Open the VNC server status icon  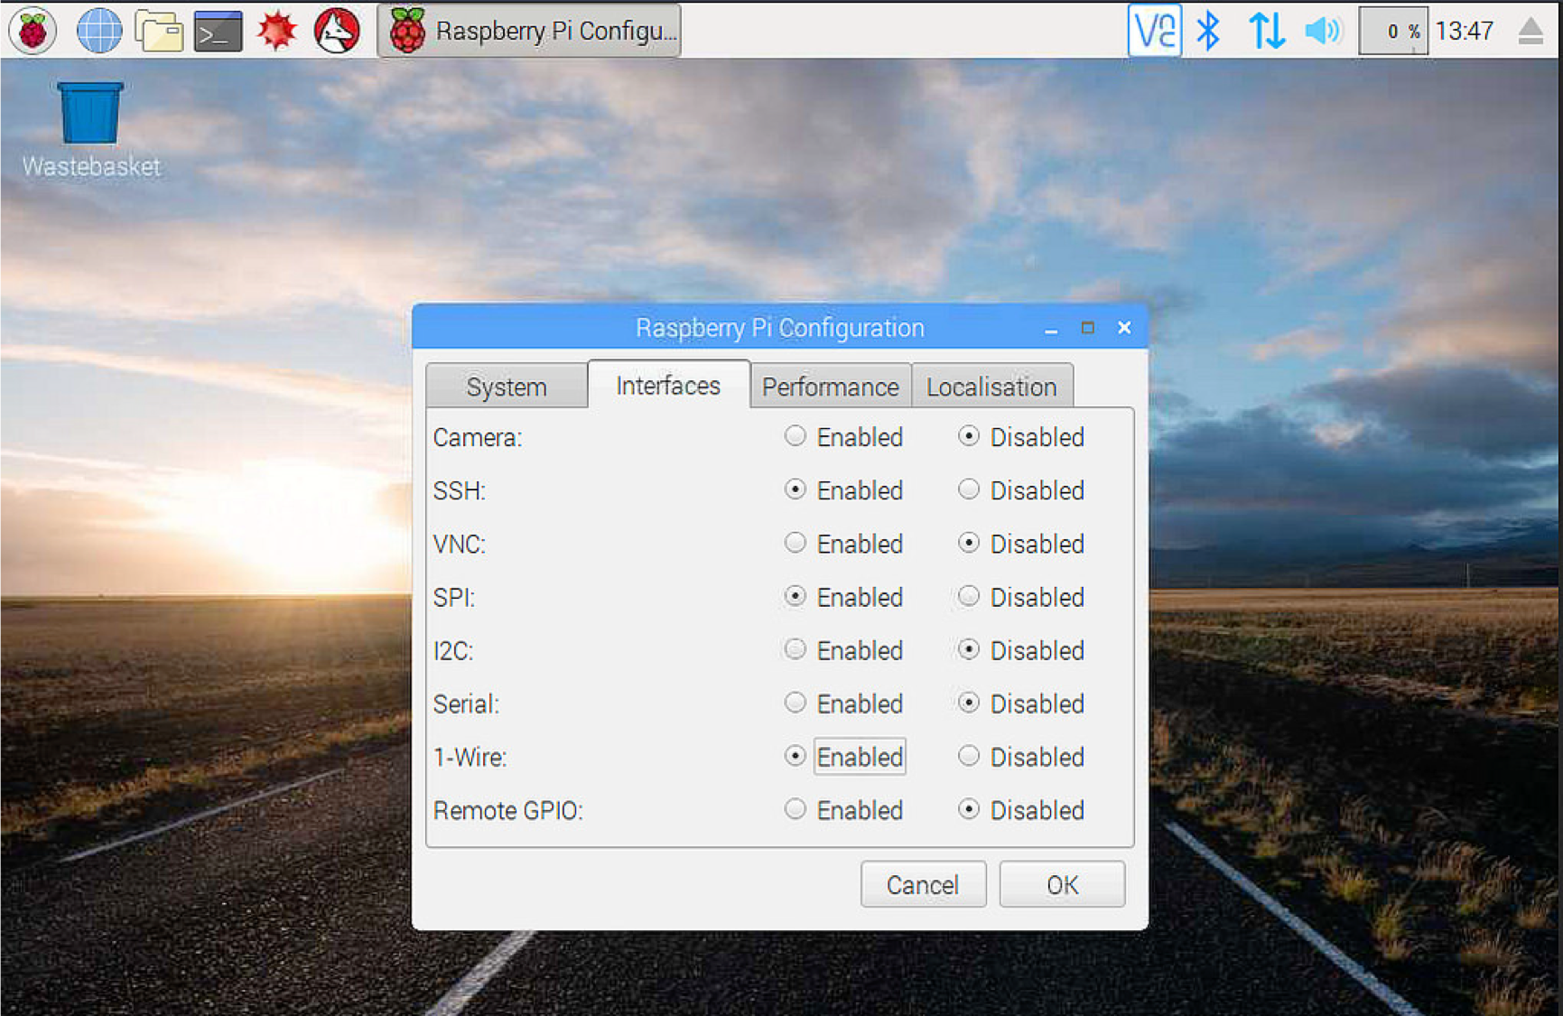(1155, 30)
